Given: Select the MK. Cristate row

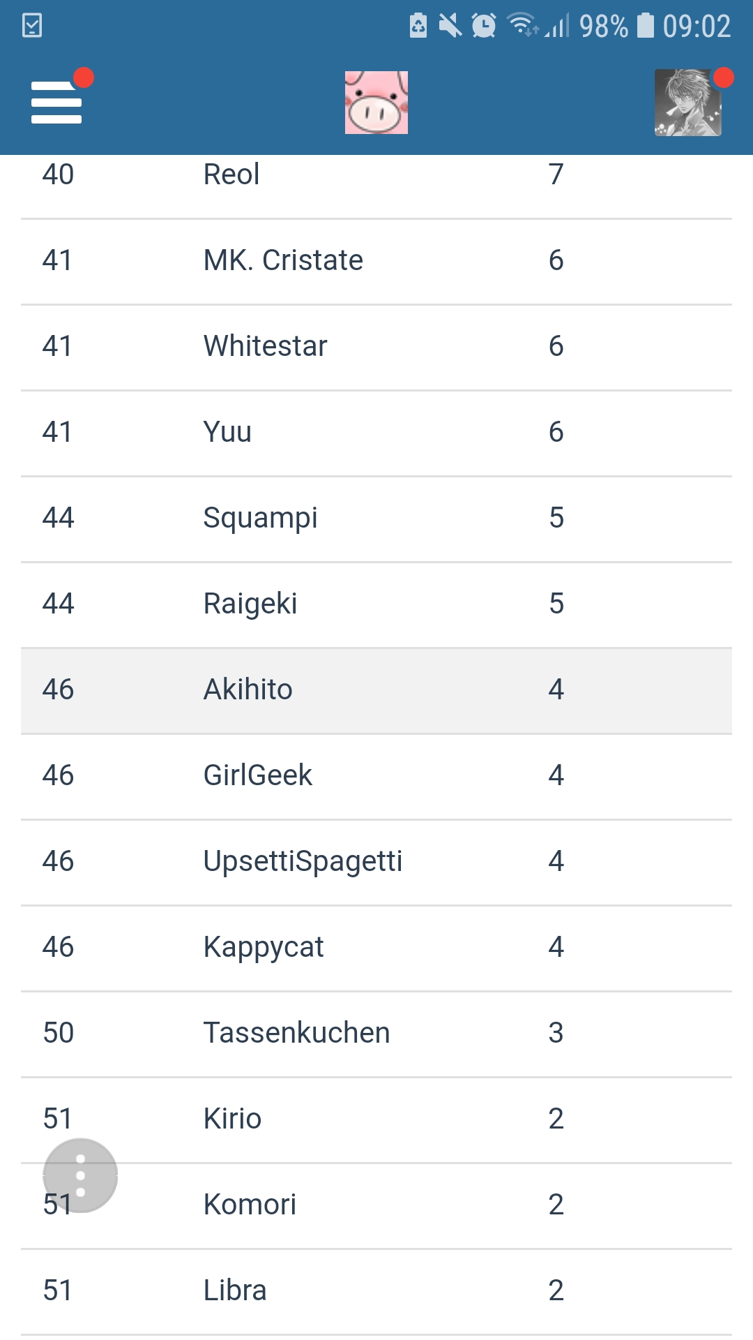Looking at the screenshot, I should point(376,262).
